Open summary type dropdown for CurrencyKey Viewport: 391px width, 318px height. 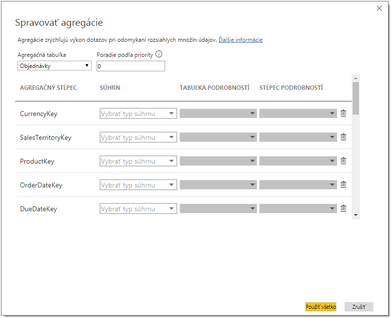coord(138,114)
